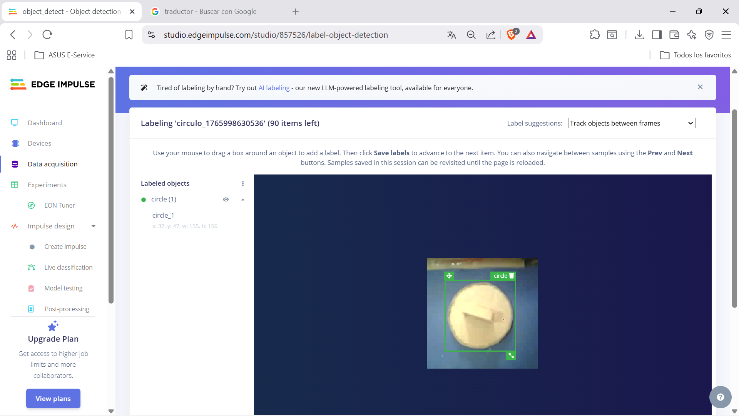
Task: Click the View plans button
Action: pos(53,398)
